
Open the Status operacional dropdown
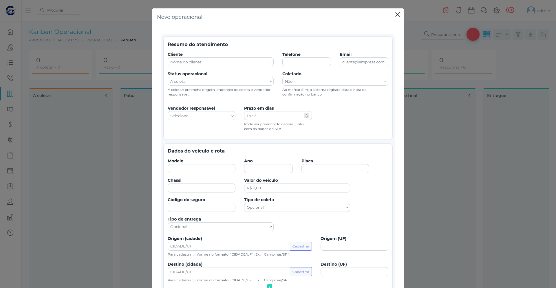[221, 81]
